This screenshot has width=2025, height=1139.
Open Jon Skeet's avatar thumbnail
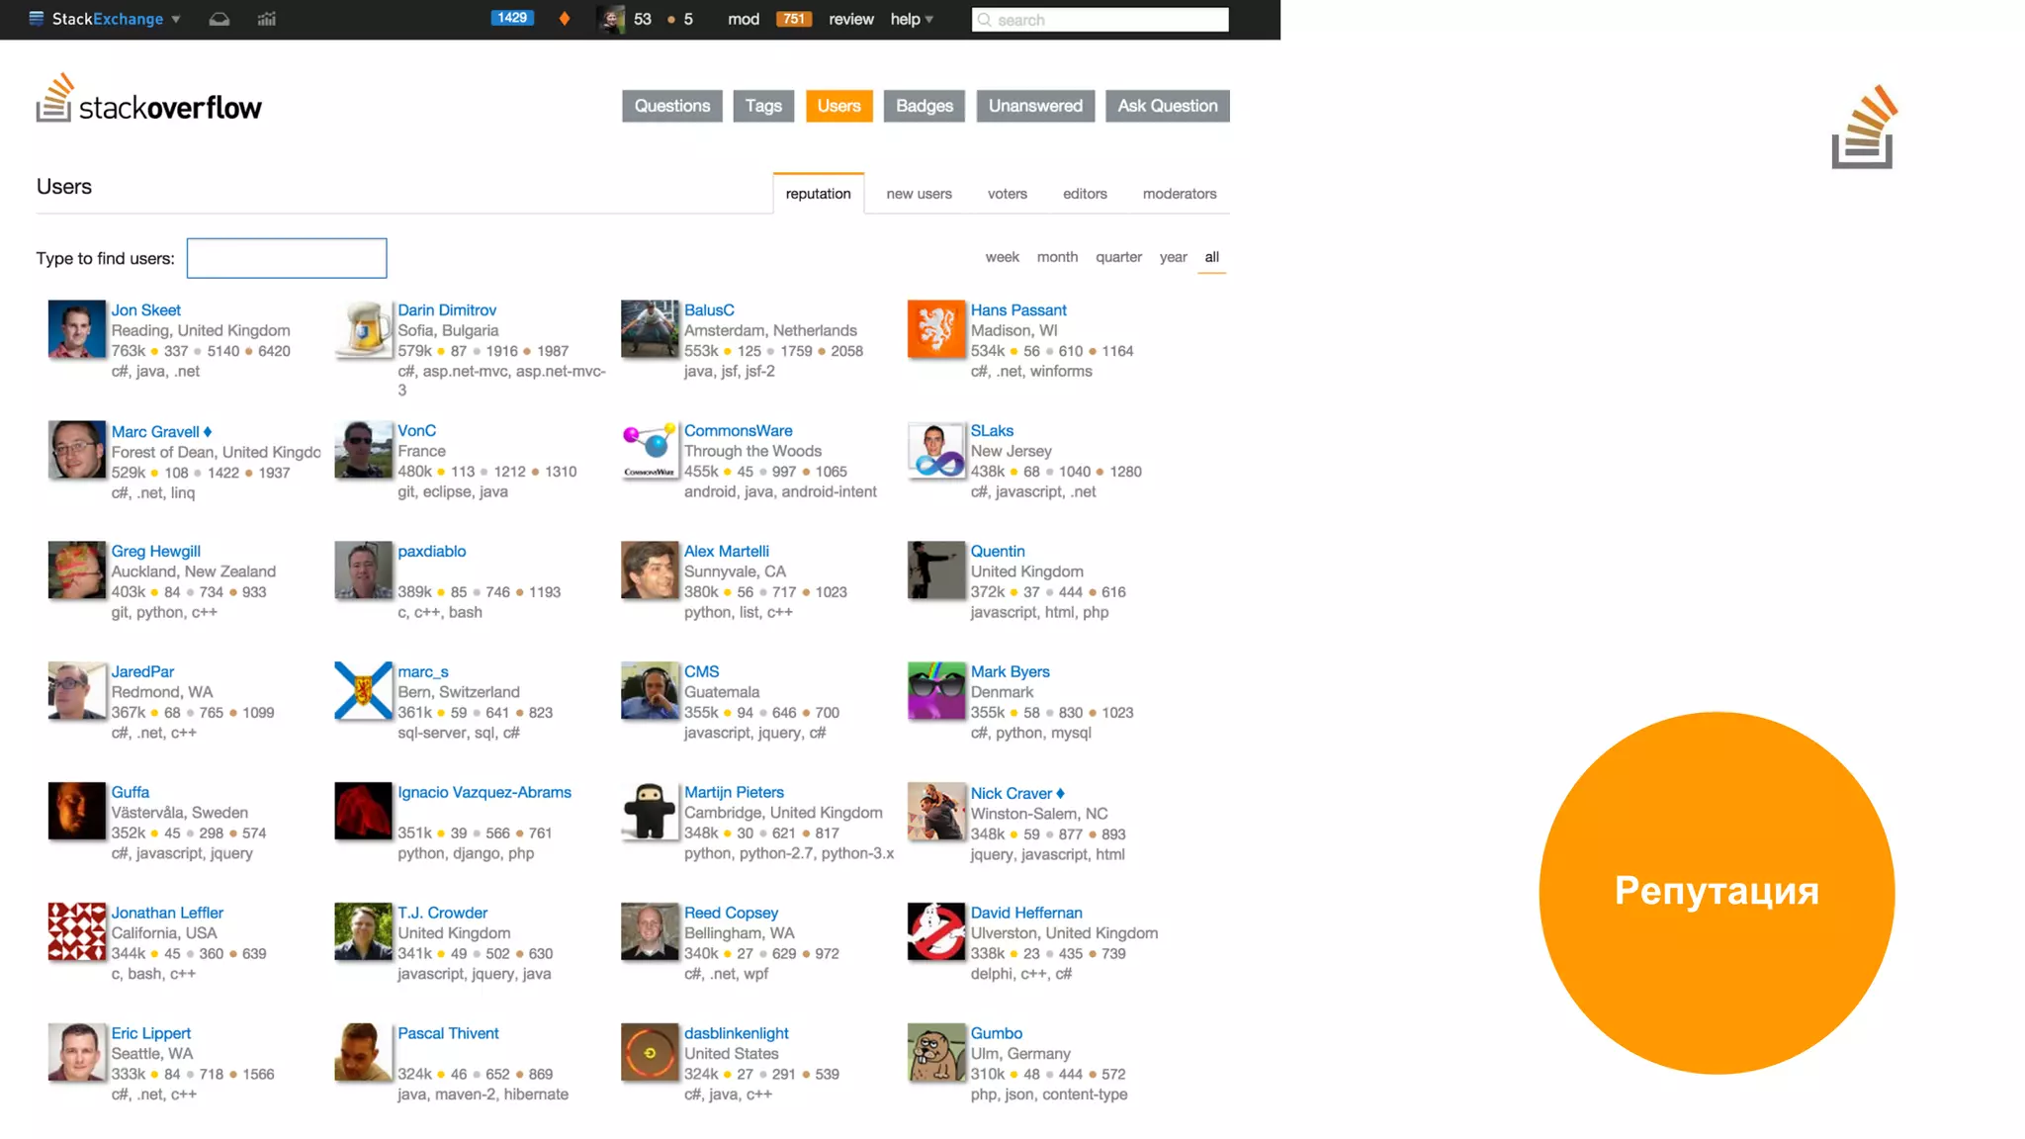[76, 329]
